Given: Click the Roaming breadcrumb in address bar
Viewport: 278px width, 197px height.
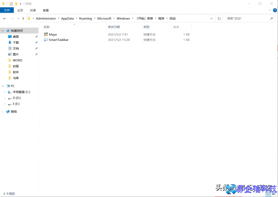Looking at the screenshot, I should coord(85,19).
